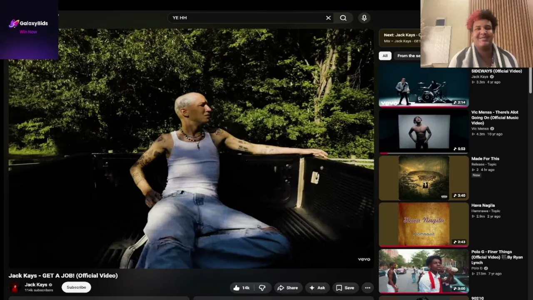The width and height of the screenshot is (533, 300).
Task: Open the Made For This thumbnail
Action: pyautogui.click(x=423, y=178)
